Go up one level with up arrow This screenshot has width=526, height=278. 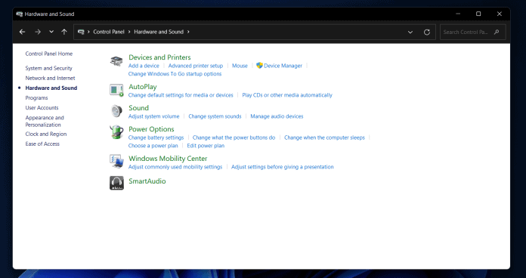(64, 32)
